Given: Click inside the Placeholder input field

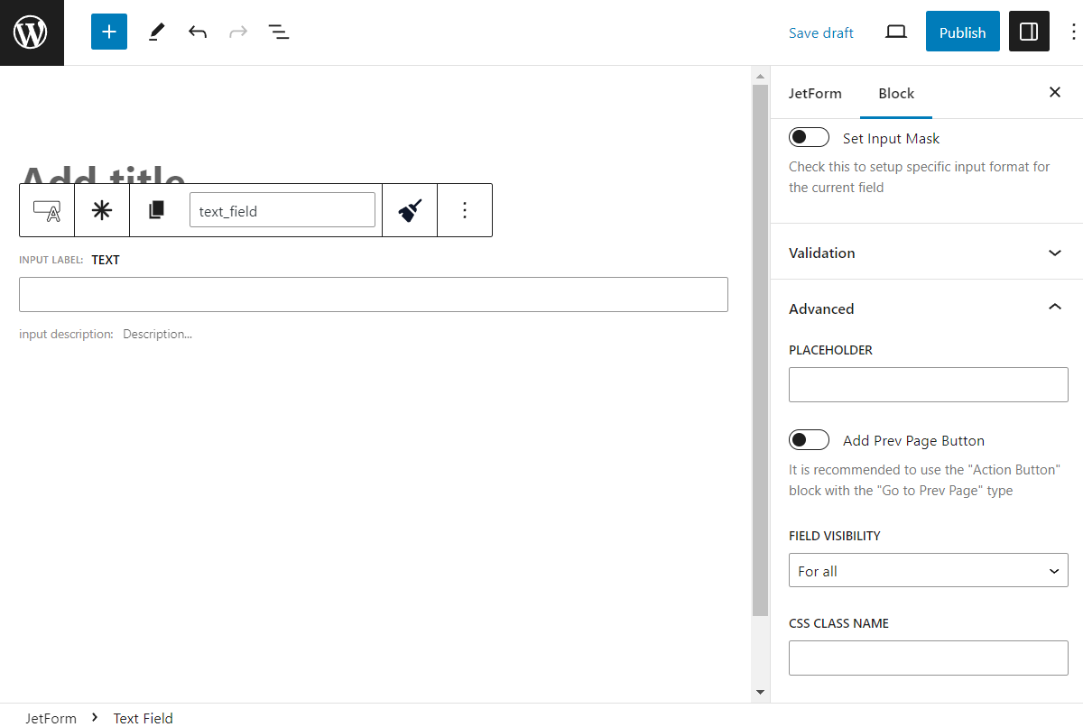Looking at the screenshot, I should click(928, 384).
